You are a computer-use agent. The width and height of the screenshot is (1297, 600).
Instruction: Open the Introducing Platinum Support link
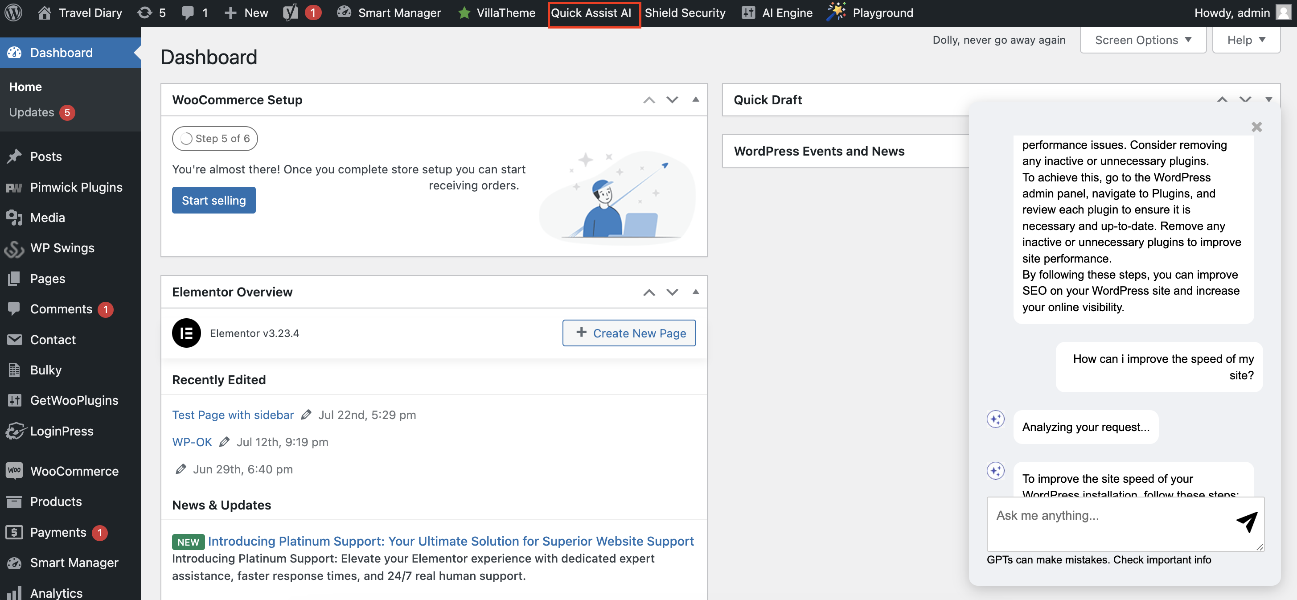tap(451, 541)
